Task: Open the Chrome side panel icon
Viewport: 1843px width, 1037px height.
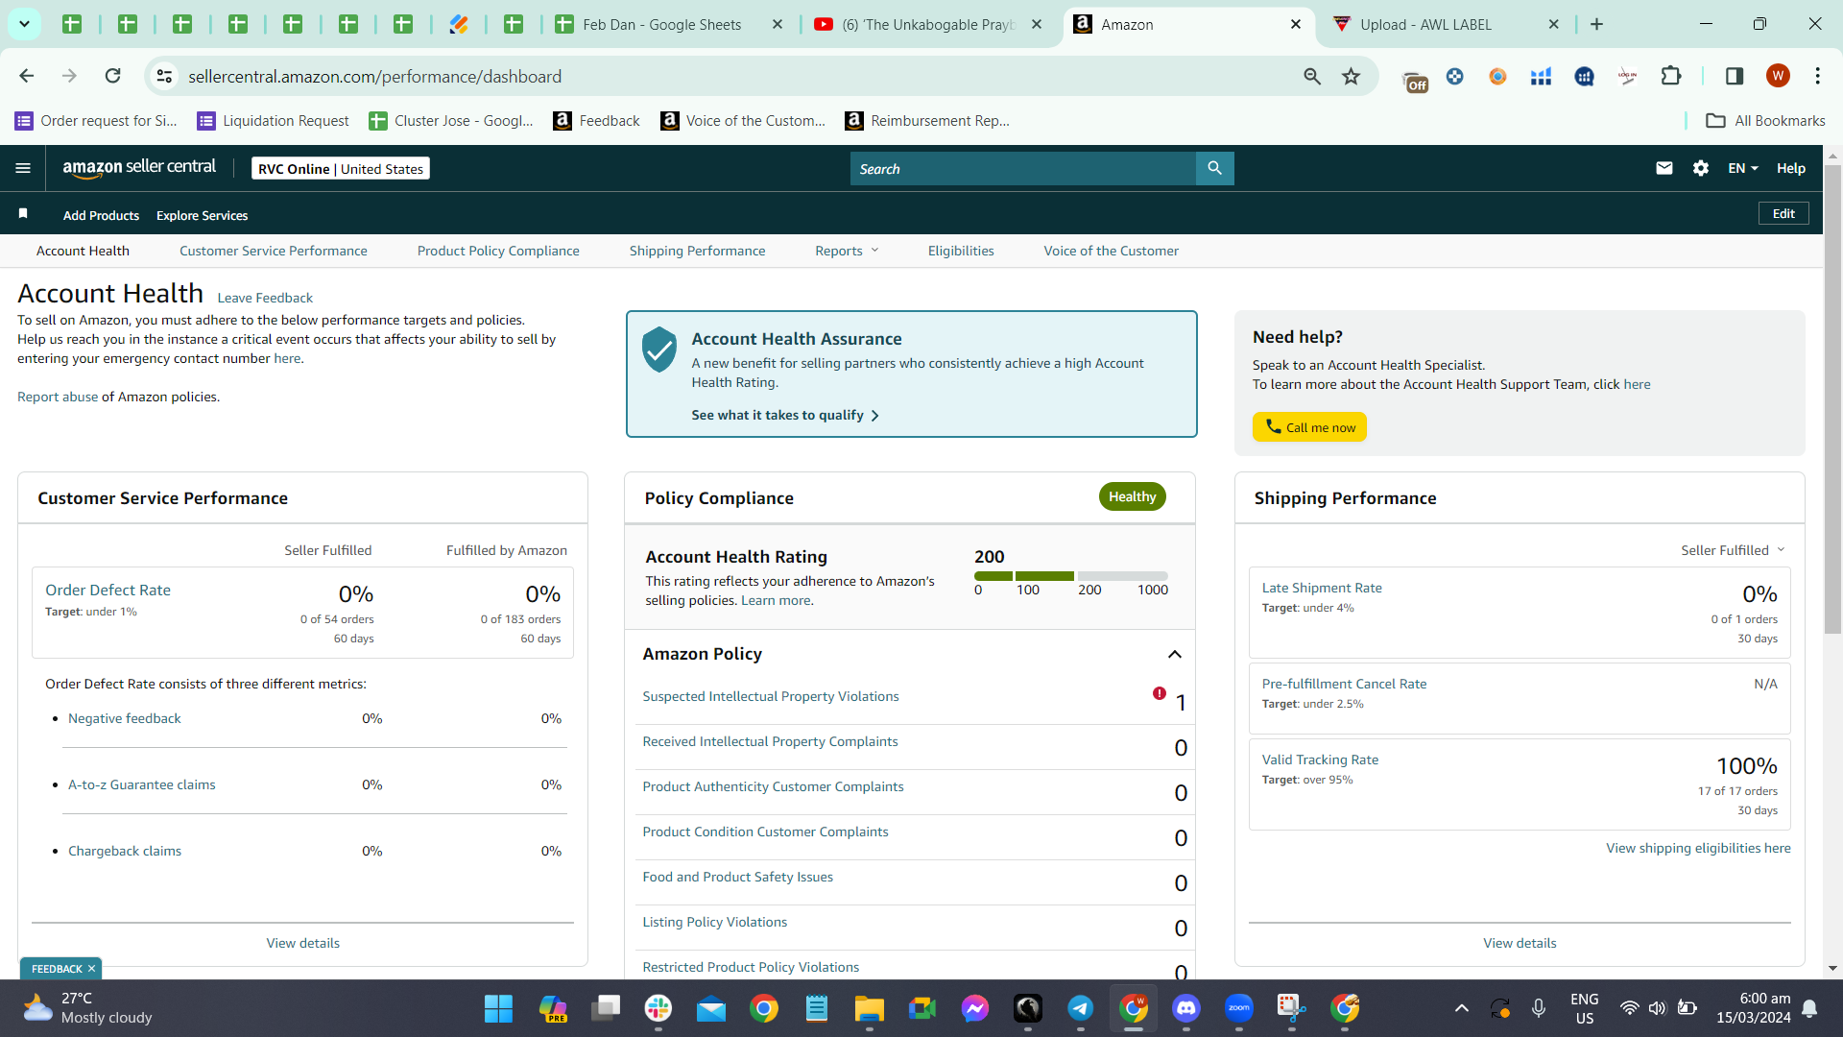Action: (1734, 76)
